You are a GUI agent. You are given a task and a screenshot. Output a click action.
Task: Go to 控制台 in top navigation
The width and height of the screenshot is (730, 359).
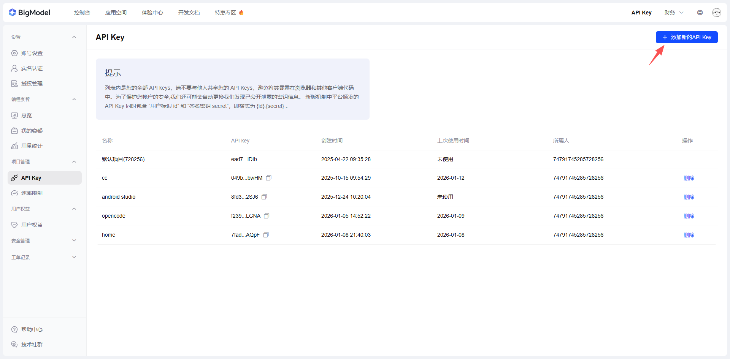[82, 13]
